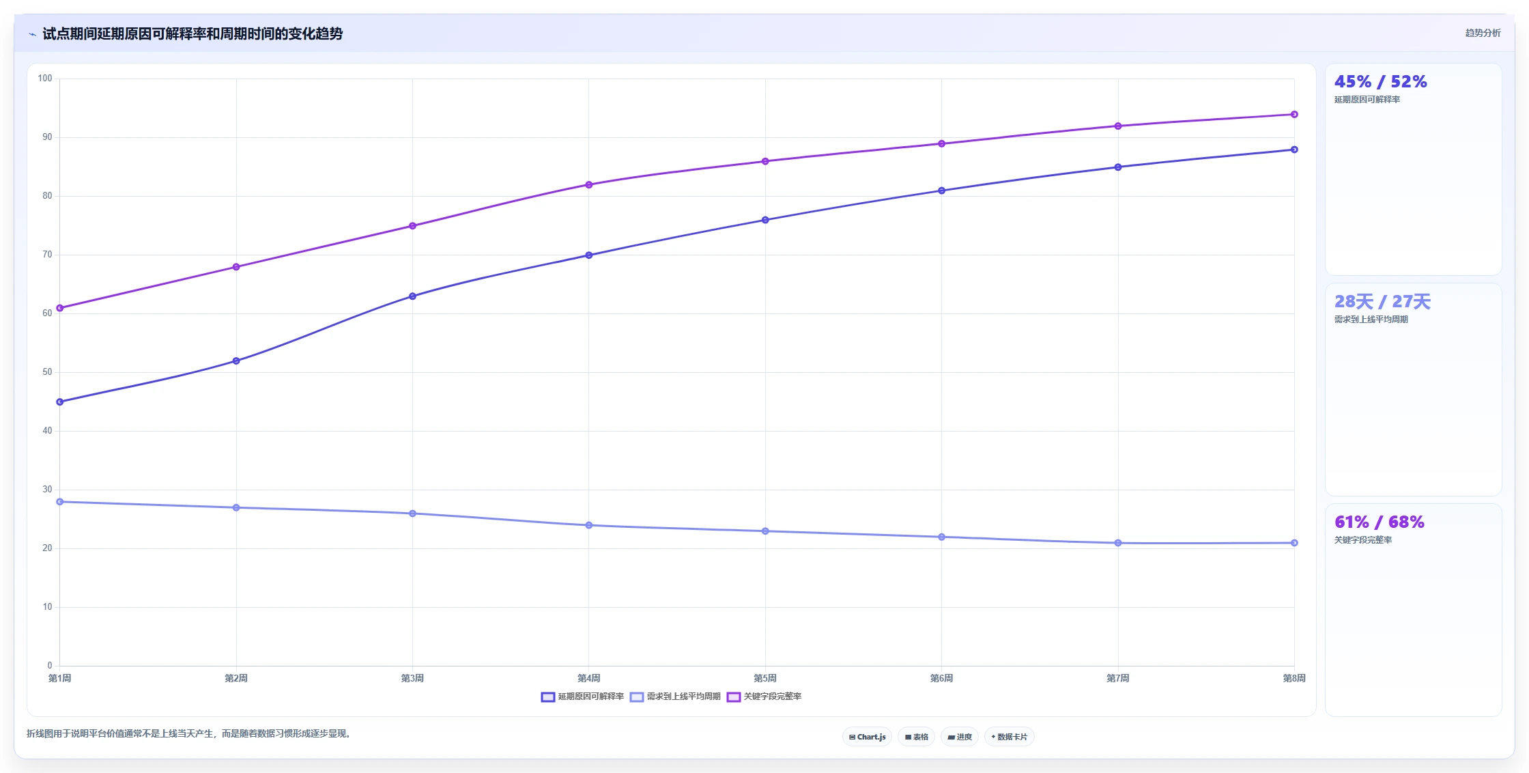The height and width of the screenshot is (773, 1529).
Task: Open the 数据卡片 pill tag
Action: click(x=1009, y=737)
